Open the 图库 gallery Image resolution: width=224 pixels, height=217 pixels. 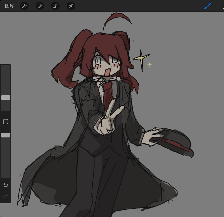[10, 6]
